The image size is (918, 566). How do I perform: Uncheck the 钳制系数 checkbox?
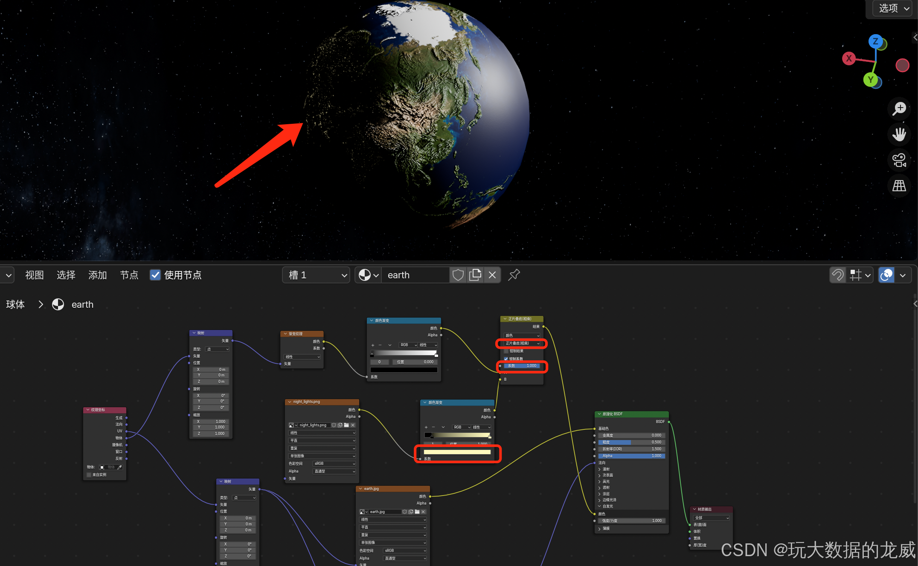[x=506, y=359]
